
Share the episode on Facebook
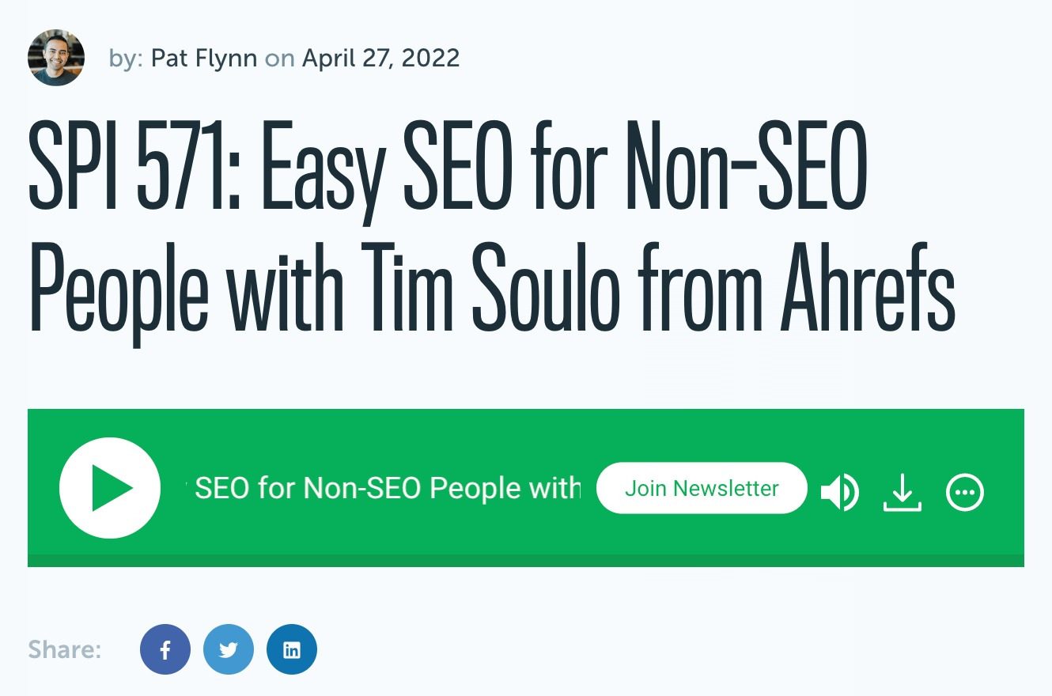(165, 649)
